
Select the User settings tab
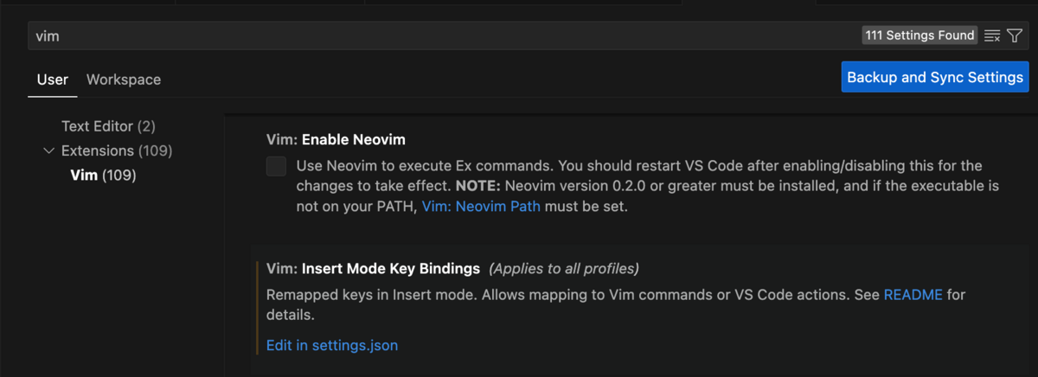[53, 80]
